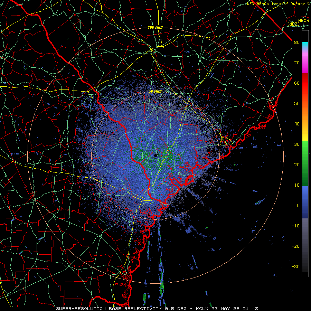Click the 50 NMI range ring label
This screenshot has height=311, width=311.
[155, 92]
